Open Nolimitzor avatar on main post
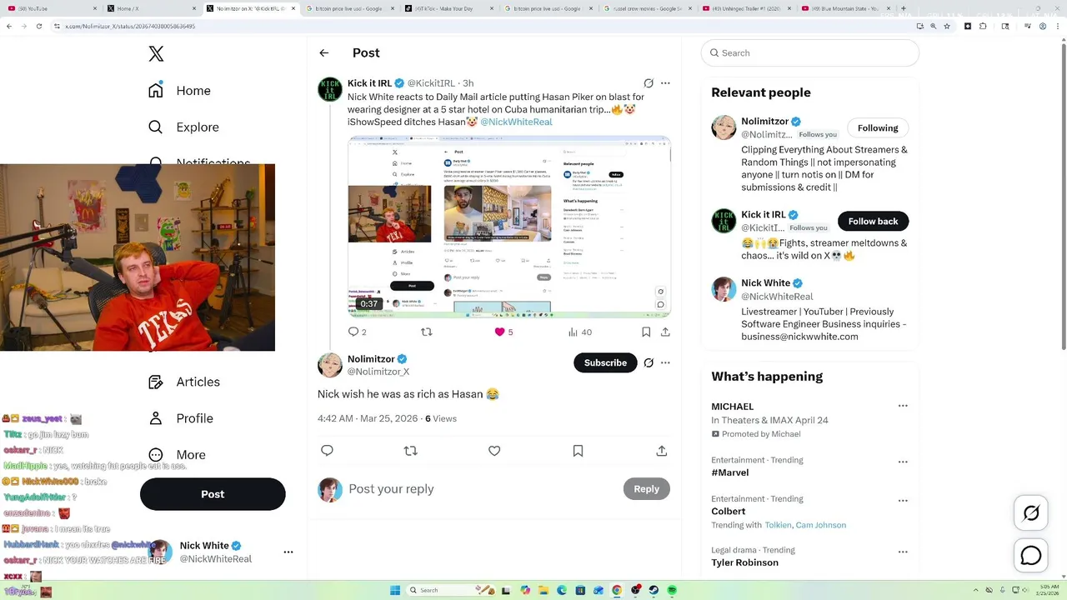The image size is (1067, 600). 330,365
